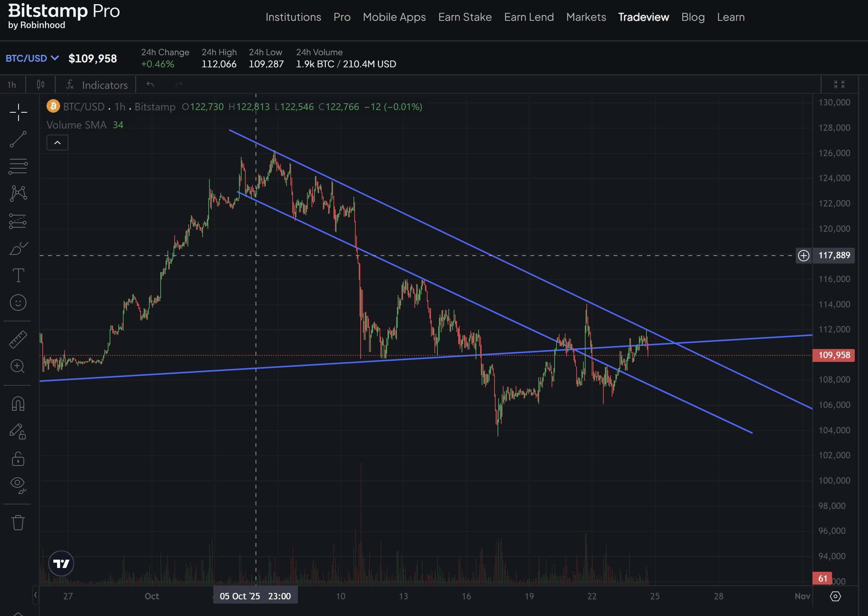The width and height of the screenshot is (868, 616).
Task: Select the text annotation tool
Action: 18,275
